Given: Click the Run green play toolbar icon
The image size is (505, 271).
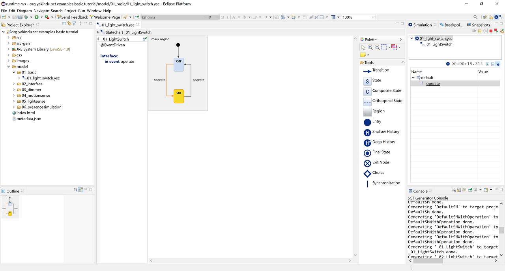Looking at the screenshot, I should [36, 17].
